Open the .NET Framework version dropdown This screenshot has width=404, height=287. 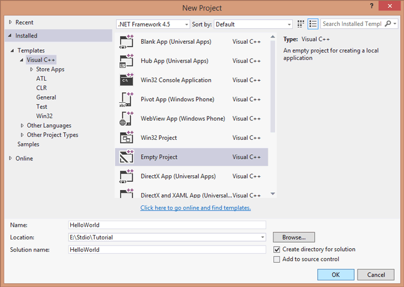pos(152,24)
